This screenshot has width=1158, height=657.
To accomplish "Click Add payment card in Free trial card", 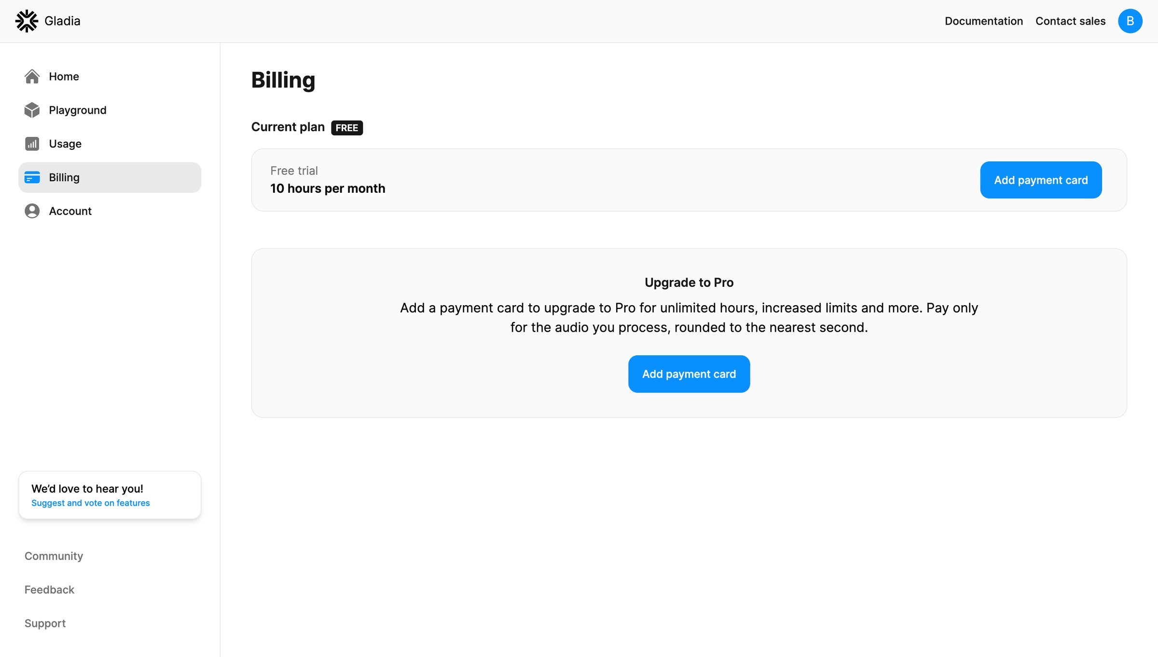I will pyautogui.click(x=1041, y=180).
